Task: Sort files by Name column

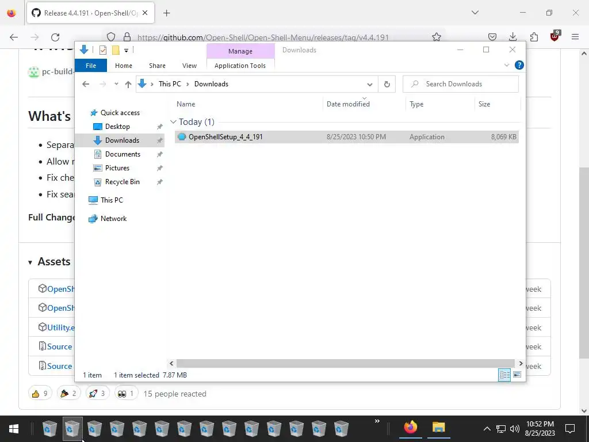Action: pyautogui.click(x=248, y=104)
